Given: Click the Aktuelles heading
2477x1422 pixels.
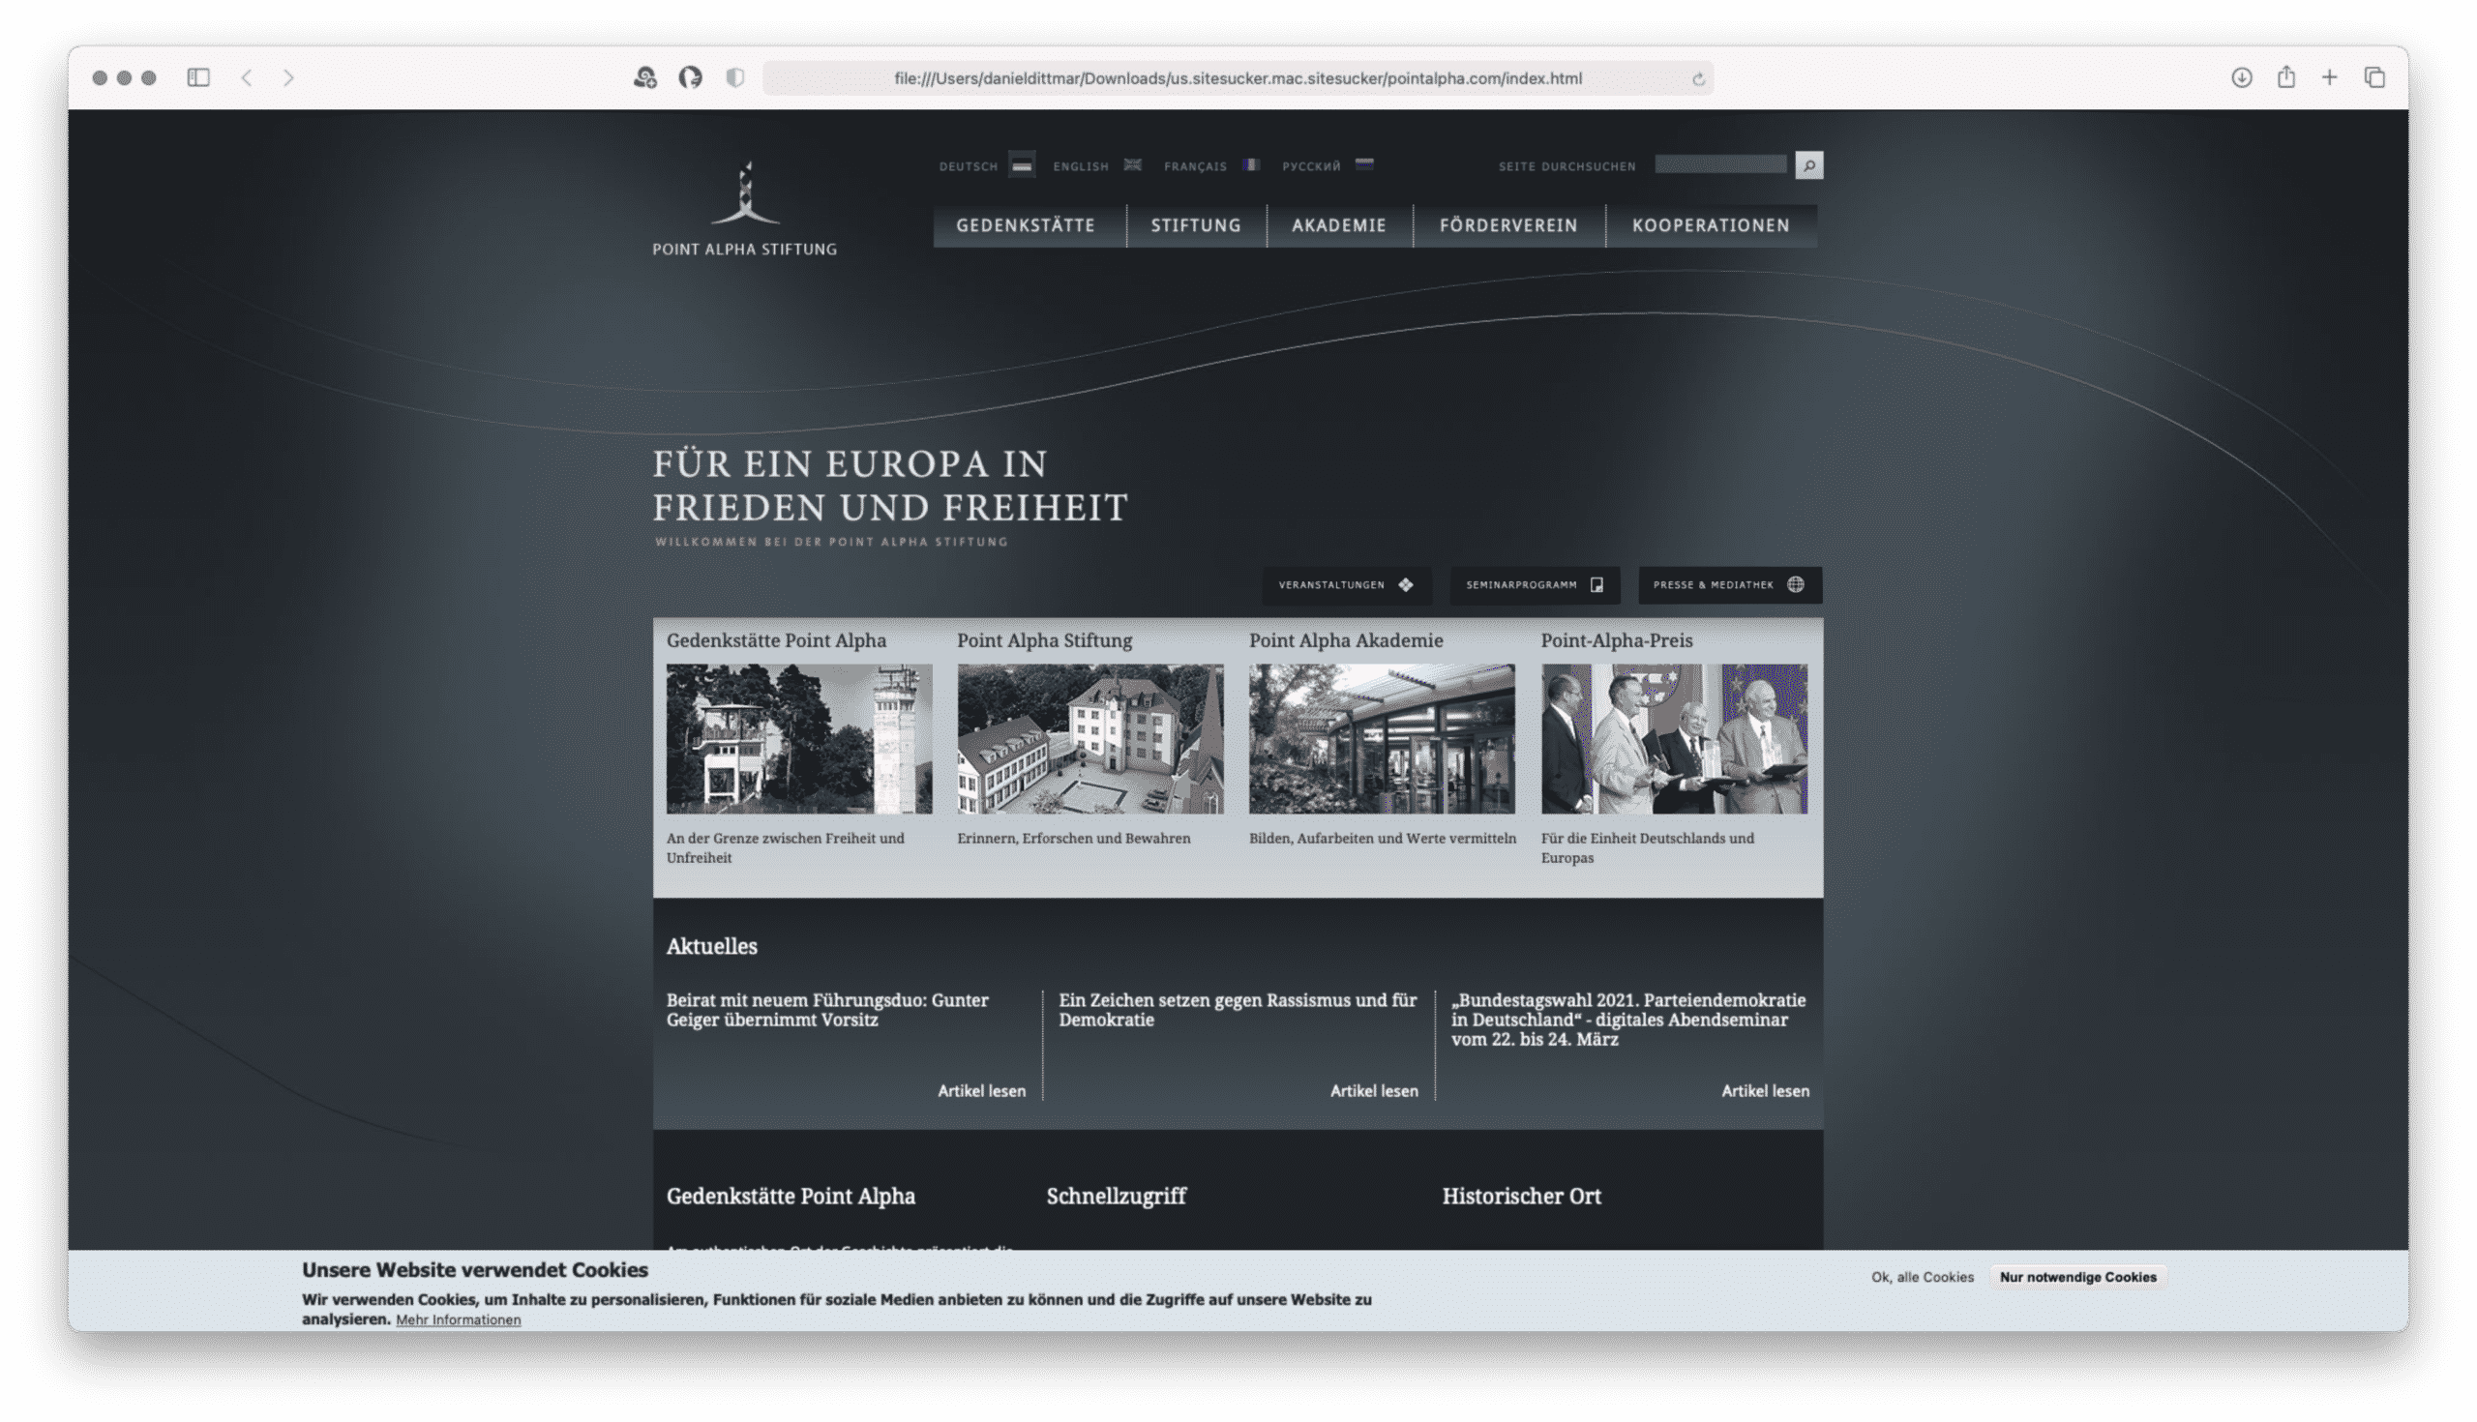Looking at the screenshot, I should coord(712,946).
